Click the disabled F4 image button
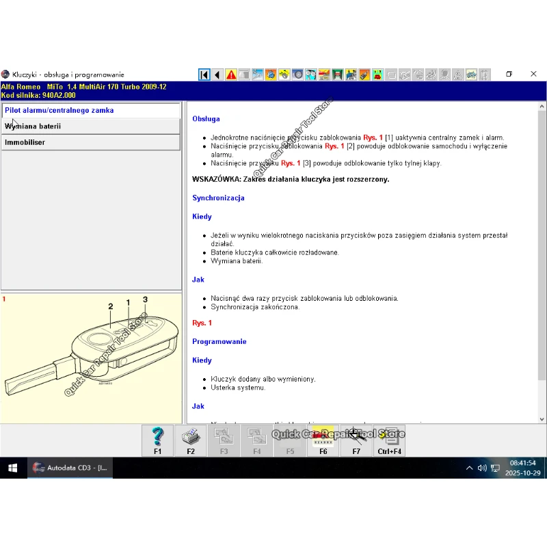547x547 pixels. point(257,440)
